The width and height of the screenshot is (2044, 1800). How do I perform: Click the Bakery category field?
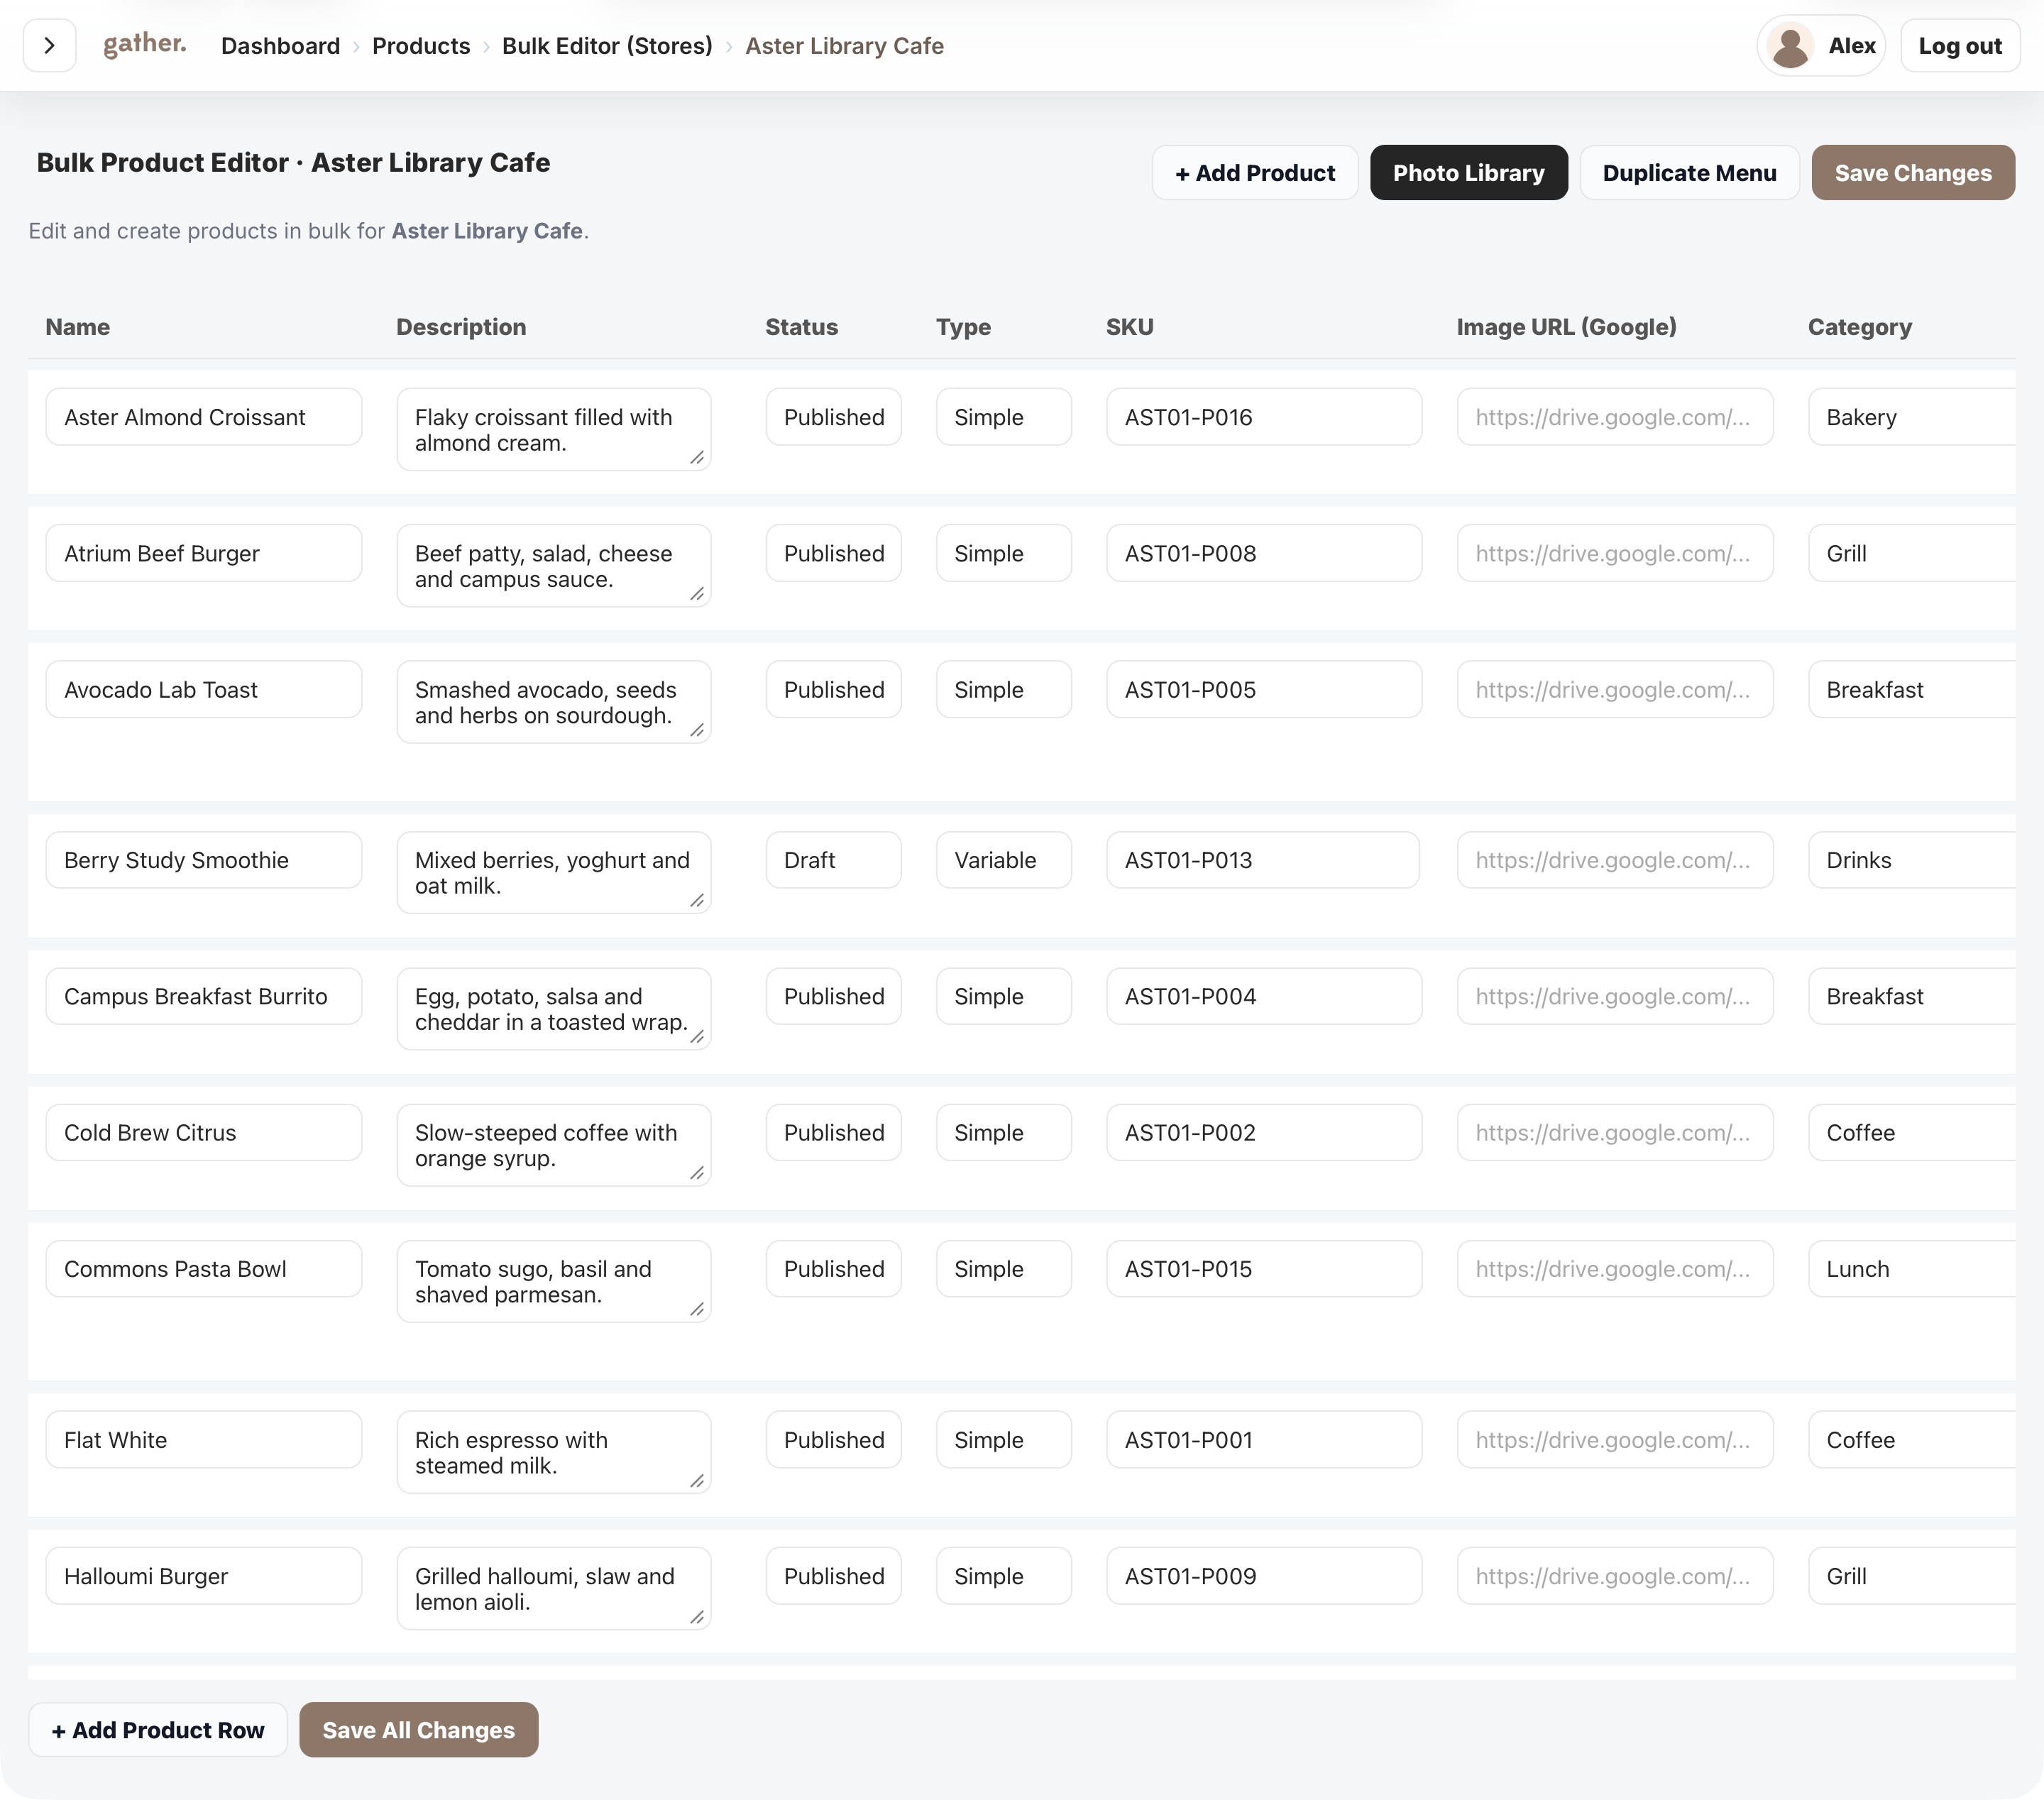click(1912, 417)
